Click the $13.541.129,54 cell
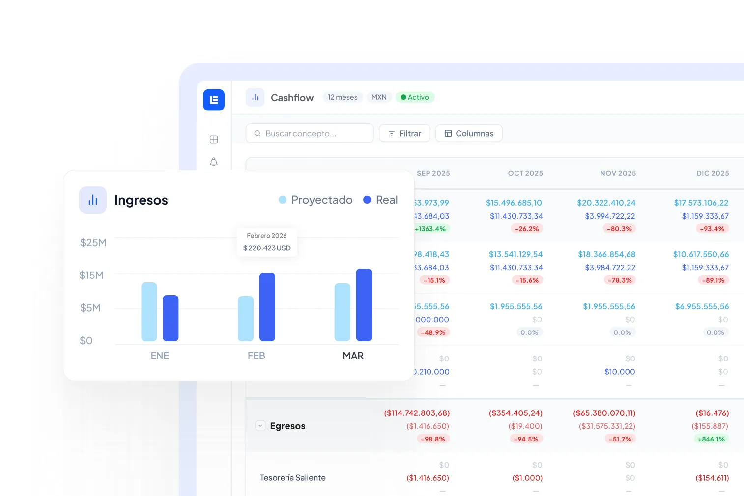This screenshot has width=744, height=496. (x=515, y=254)
